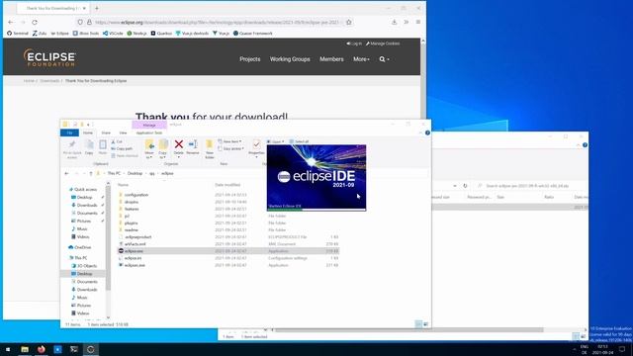Switch to the Share ribbon tab

pyautogui.click(x=106, y=133)
